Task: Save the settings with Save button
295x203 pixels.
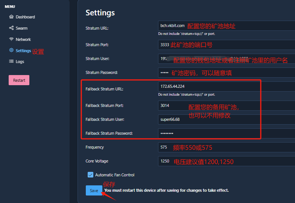Action: point(94,191)
